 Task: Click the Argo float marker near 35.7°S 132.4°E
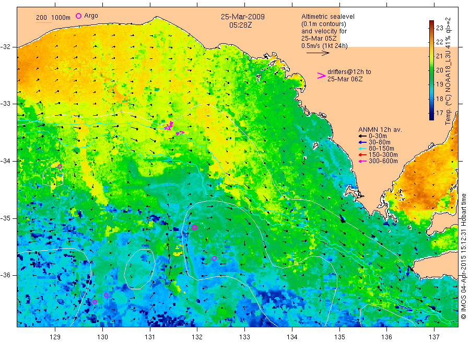coord(214,258)
